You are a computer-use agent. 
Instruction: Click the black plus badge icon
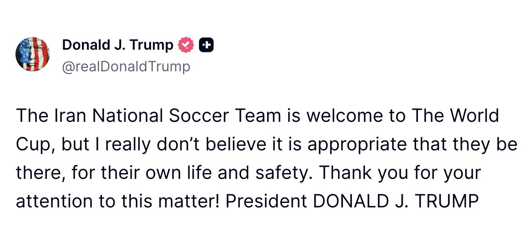[x=206, y=45]
